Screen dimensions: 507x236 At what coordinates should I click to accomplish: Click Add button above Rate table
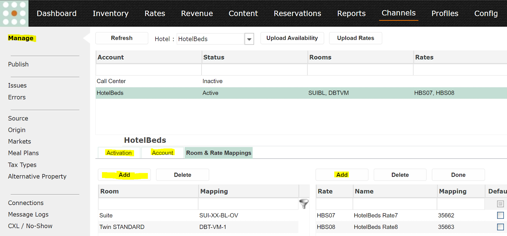click(x=342, y=175)
